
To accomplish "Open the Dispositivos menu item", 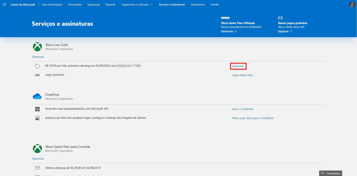I will [198, 5].
